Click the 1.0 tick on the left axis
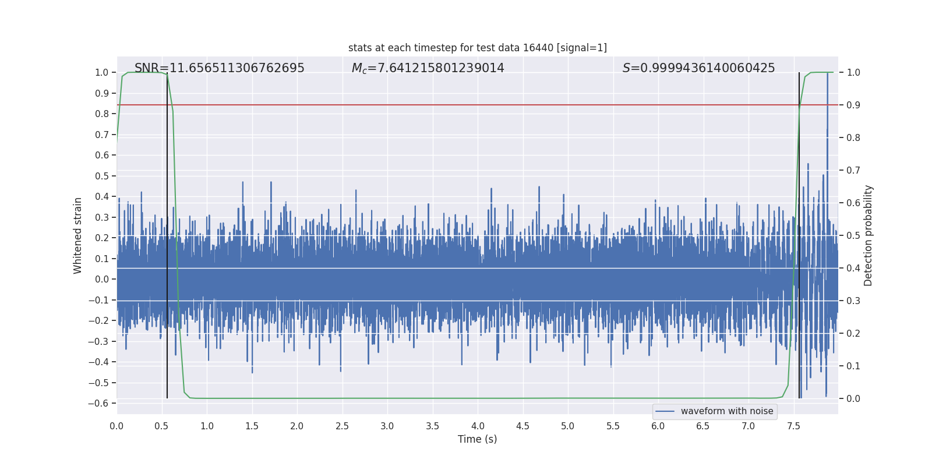Image resolution: width=932 pixels, height=466 pixels. pyautogui.click(x=102, y=72)
